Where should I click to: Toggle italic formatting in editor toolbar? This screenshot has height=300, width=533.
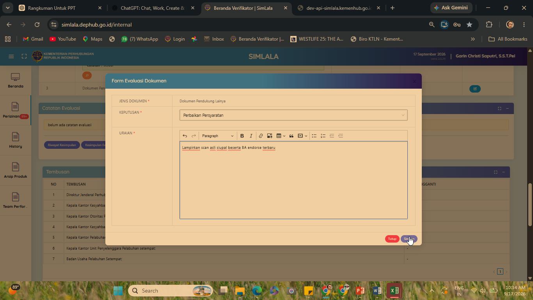(x=251, y=136)
